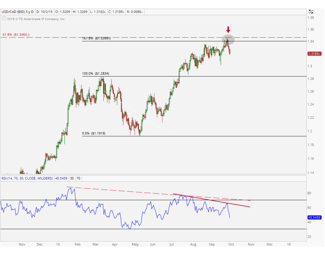Click the low price L: 1.3182
The image size is (325, 256).
coord(98,12)
